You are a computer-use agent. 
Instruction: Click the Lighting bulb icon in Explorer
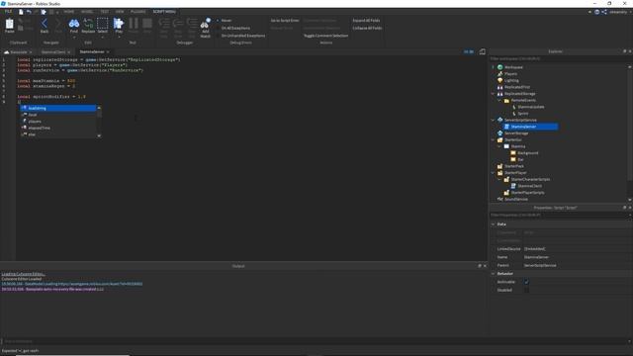coord(500,80)
